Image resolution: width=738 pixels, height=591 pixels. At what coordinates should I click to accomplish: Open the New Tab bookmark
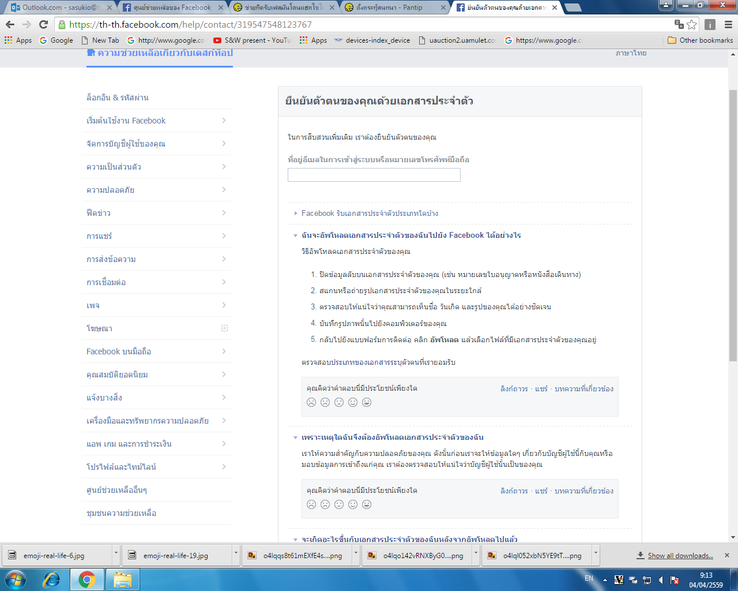[100, 40]
